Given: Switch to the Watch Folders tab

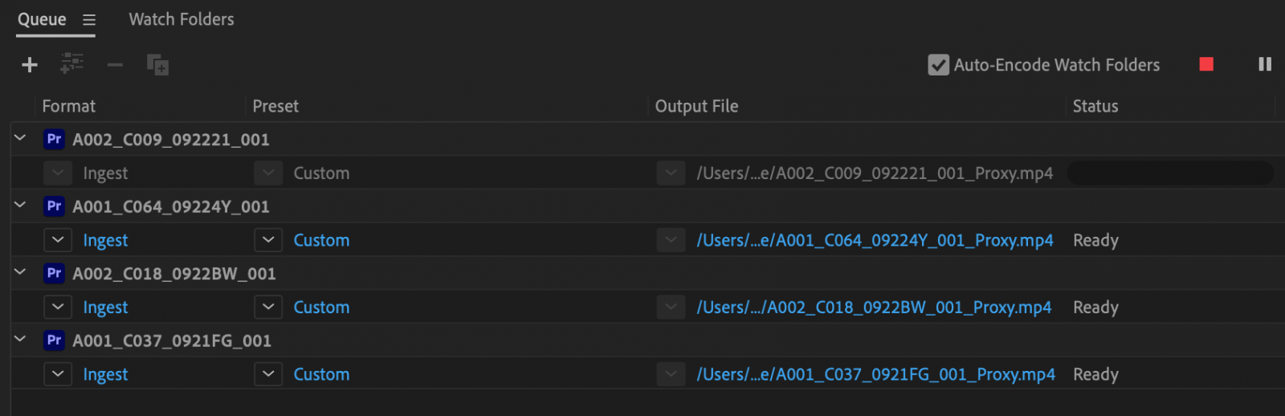Looking at the screenshot, I should click(x=182, y=19).
